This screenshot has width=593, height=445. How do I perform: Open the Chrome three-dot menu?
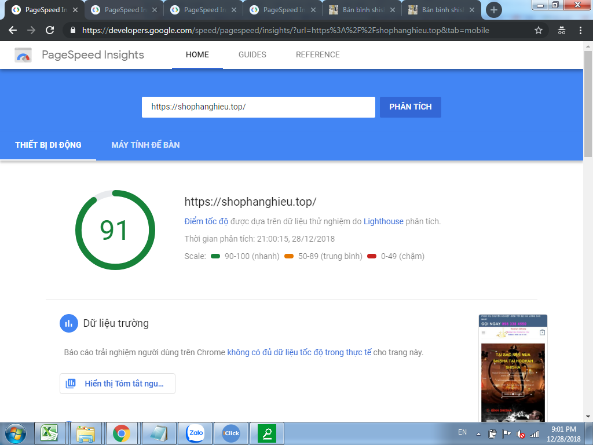point(580,30)
